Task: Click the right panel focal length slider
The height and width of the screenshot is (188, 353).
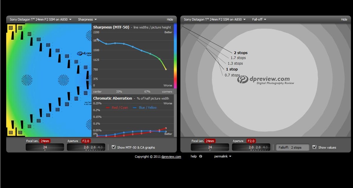Action: tap(210, 147)
